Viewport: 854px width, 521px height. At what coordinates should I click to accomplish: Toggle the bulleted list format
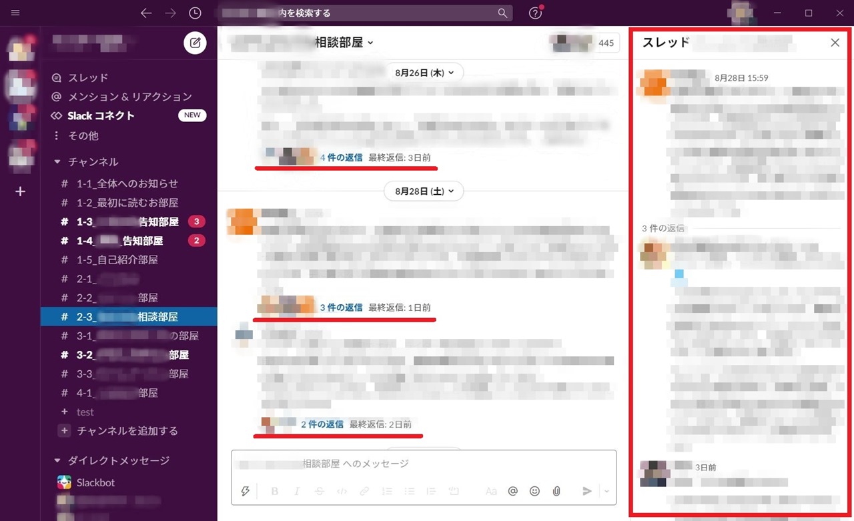point(410,491)
